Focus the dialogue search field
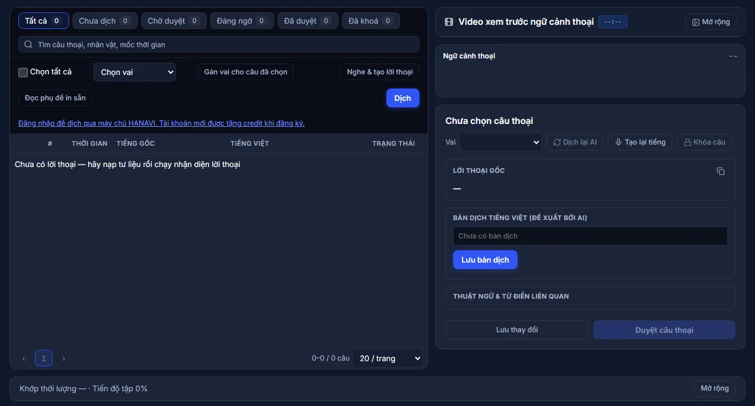 [x=219, y=44]
